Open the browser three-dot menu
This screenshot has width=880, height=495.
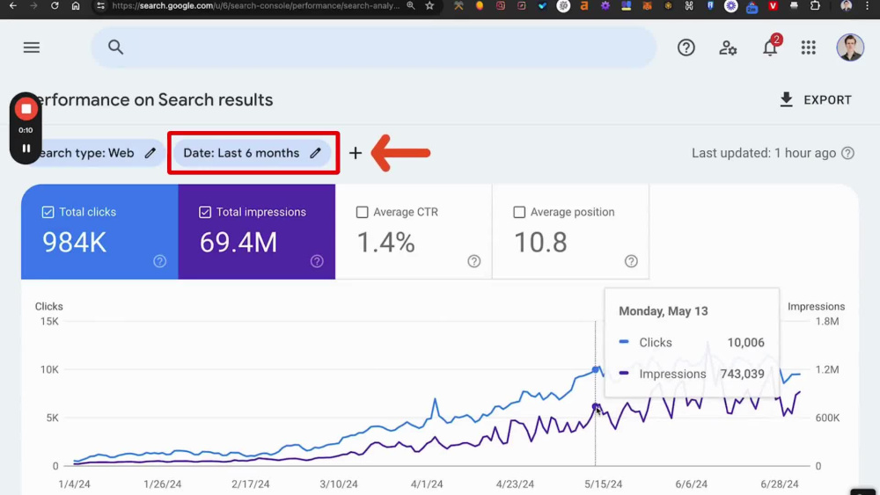point(868,5)
